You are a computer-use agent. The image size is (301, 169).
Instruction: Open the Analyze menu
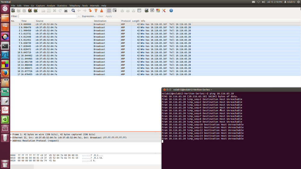[51, 5]
